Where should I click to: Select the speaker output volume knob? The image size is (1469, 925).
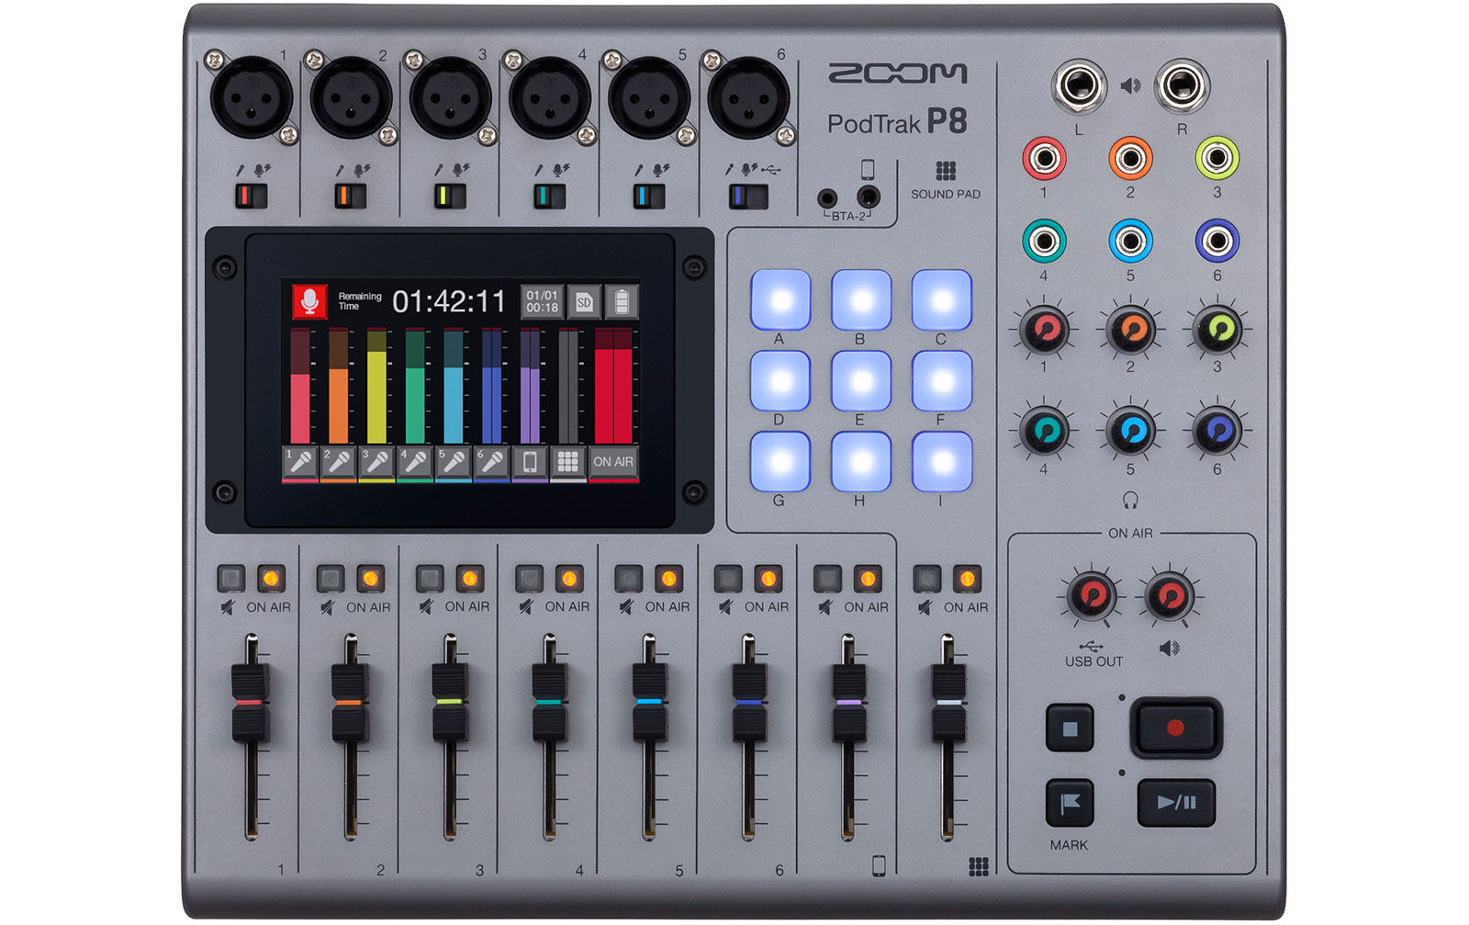coord(1169,597)
